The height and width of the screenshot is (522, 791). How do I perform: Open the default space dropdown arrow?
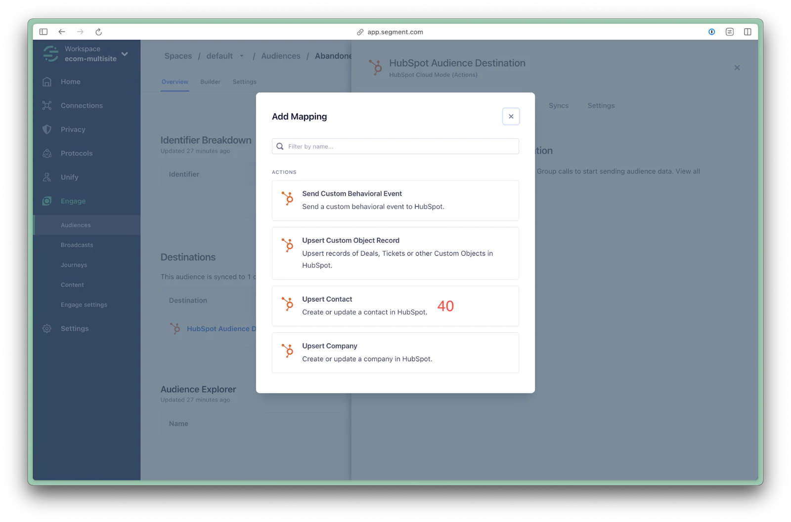pyautogui.click(x=242, y=56)
